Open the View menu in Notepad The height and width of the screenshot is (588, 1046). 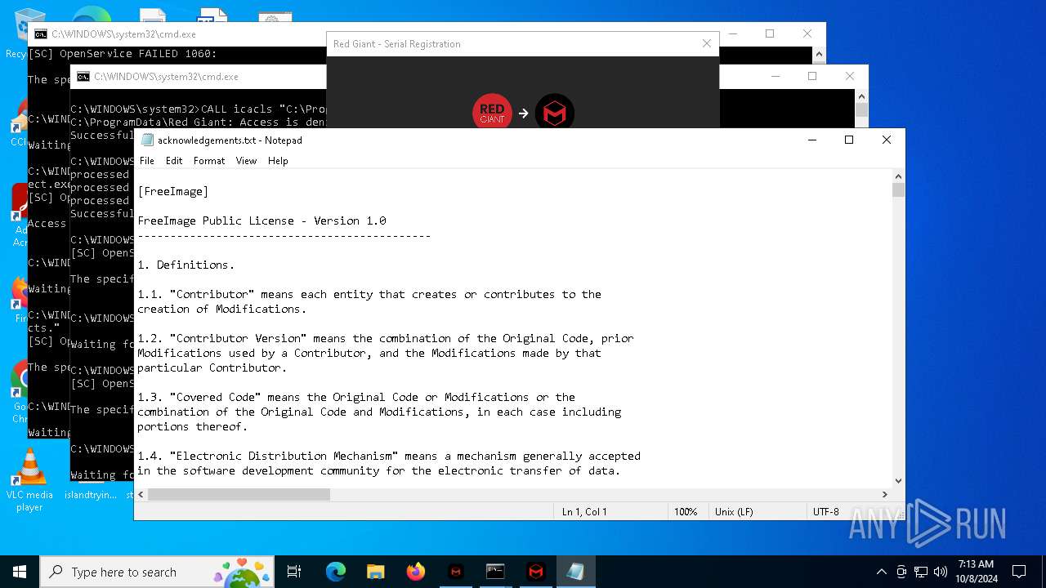pos(246,161)
